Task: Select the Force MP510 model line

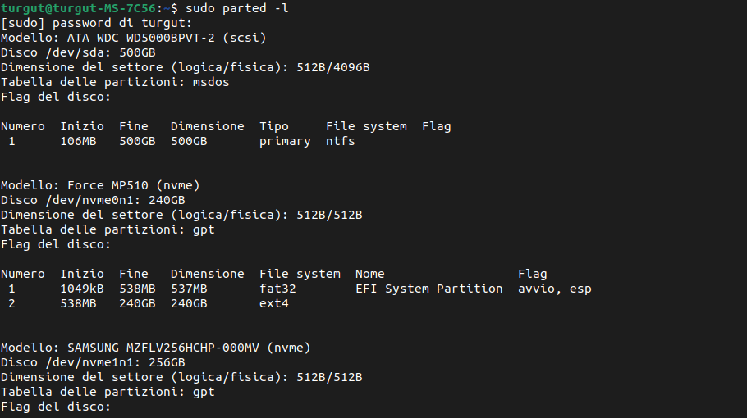Action: pos(100,185)
